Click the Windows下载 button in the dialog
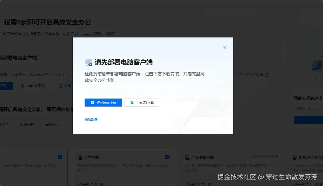The height and width of the screenshot is (186, 323). coord(103,102)
